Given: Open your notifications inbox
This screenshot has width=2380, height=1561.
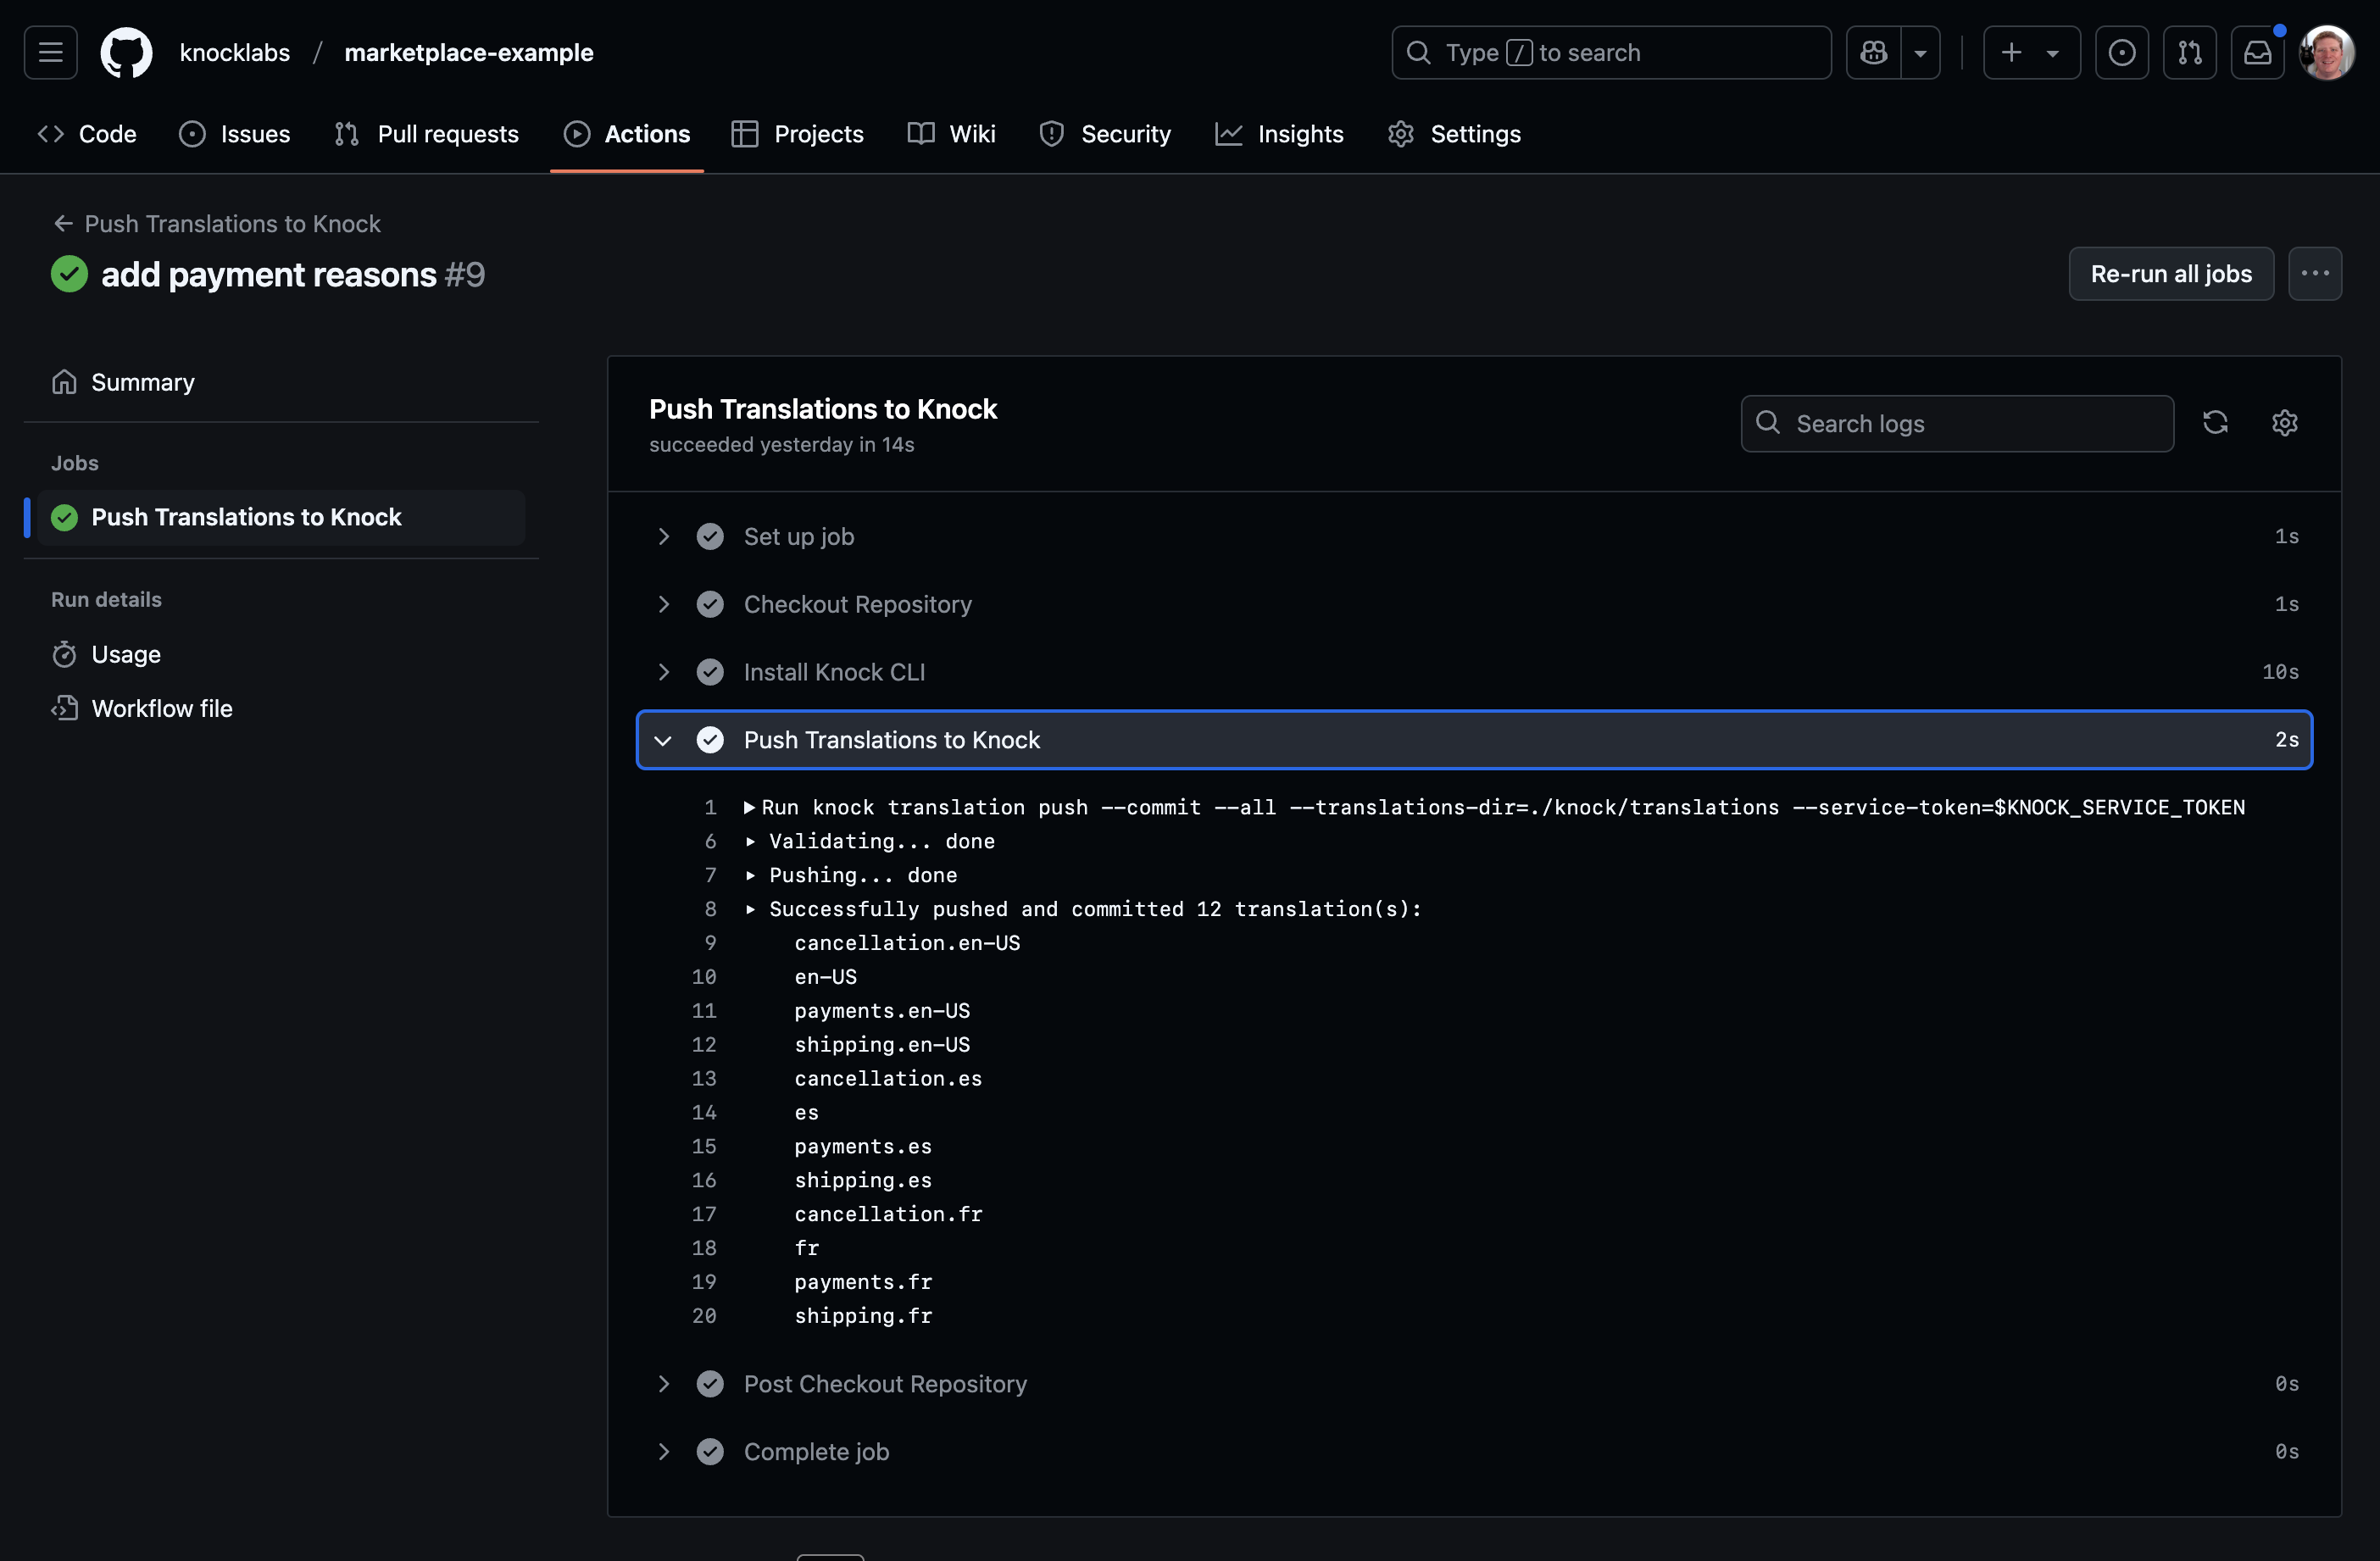Looking at the screenshot, I should point(2258,52).
